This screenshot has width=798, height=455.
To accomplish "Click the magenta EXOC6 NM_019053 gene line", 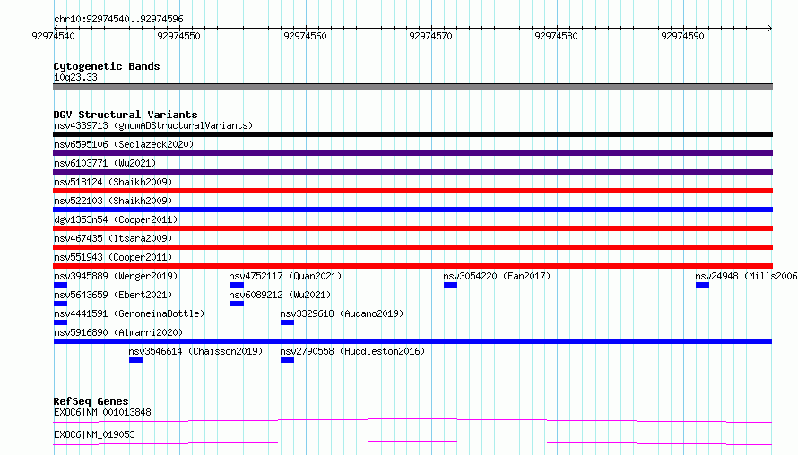I will pyautogui.click(x=412, y=442).
